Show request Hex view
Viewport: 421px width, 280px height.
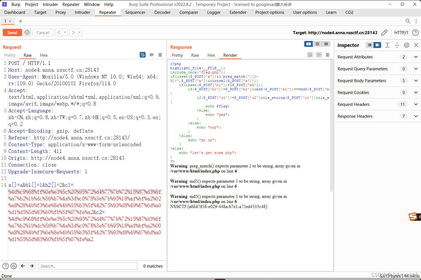44,55
